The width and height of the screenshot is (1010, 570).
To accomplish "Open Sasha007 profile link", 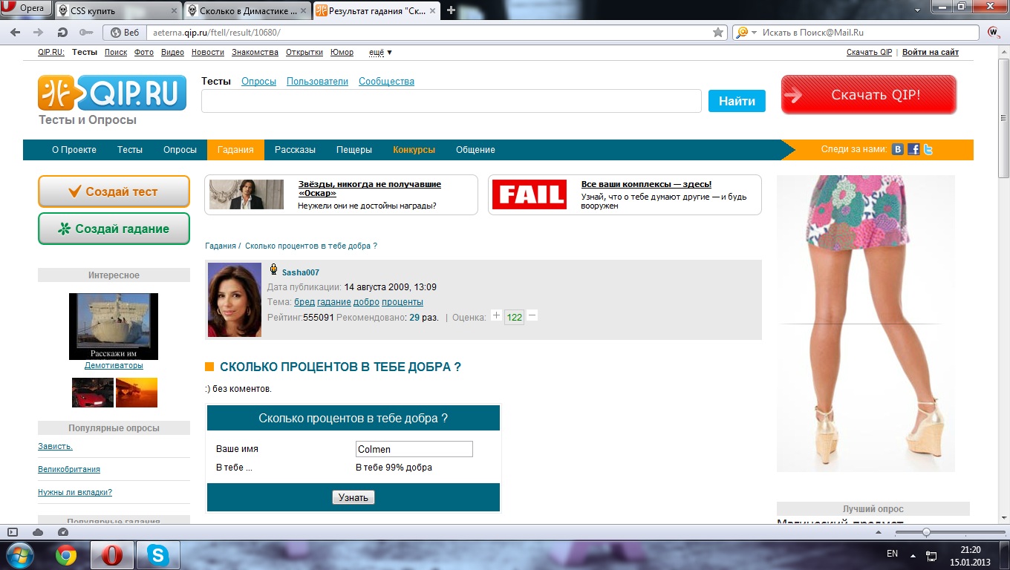I will point(301,272).
